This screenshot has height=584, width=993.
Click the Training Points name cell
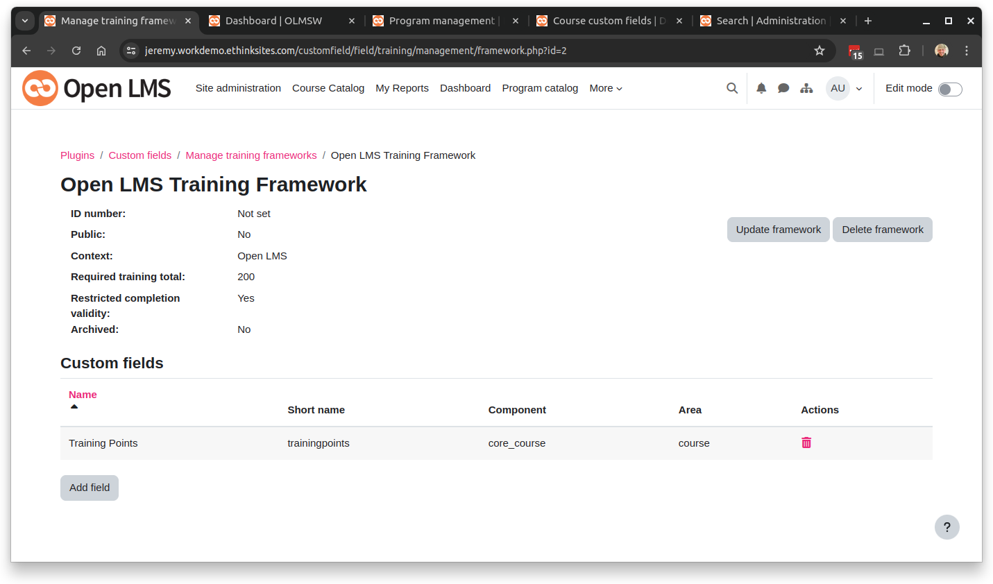click(103, 443)
